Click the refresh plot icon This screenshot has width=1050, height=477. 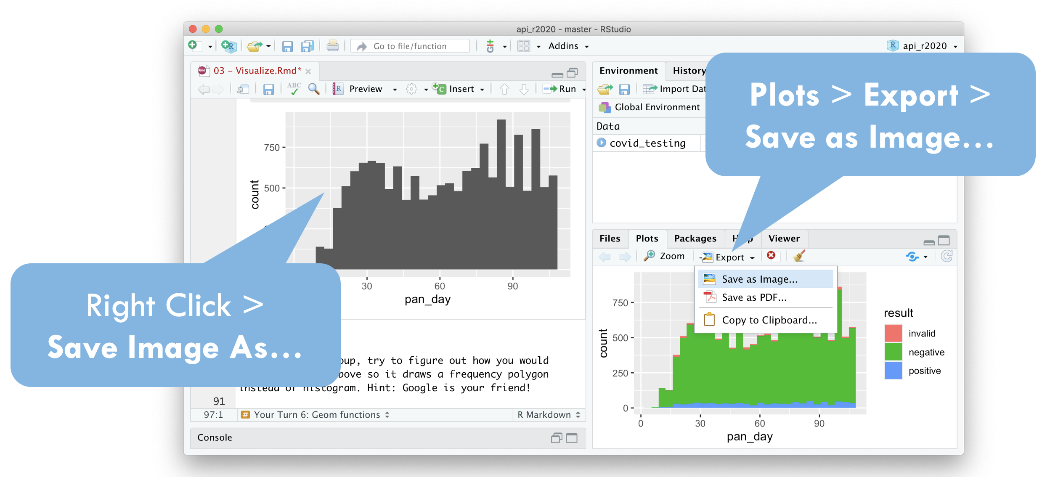(947, 256)
